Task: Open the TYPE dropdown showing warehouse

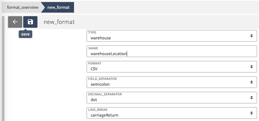Action: [x=172, y=36]
